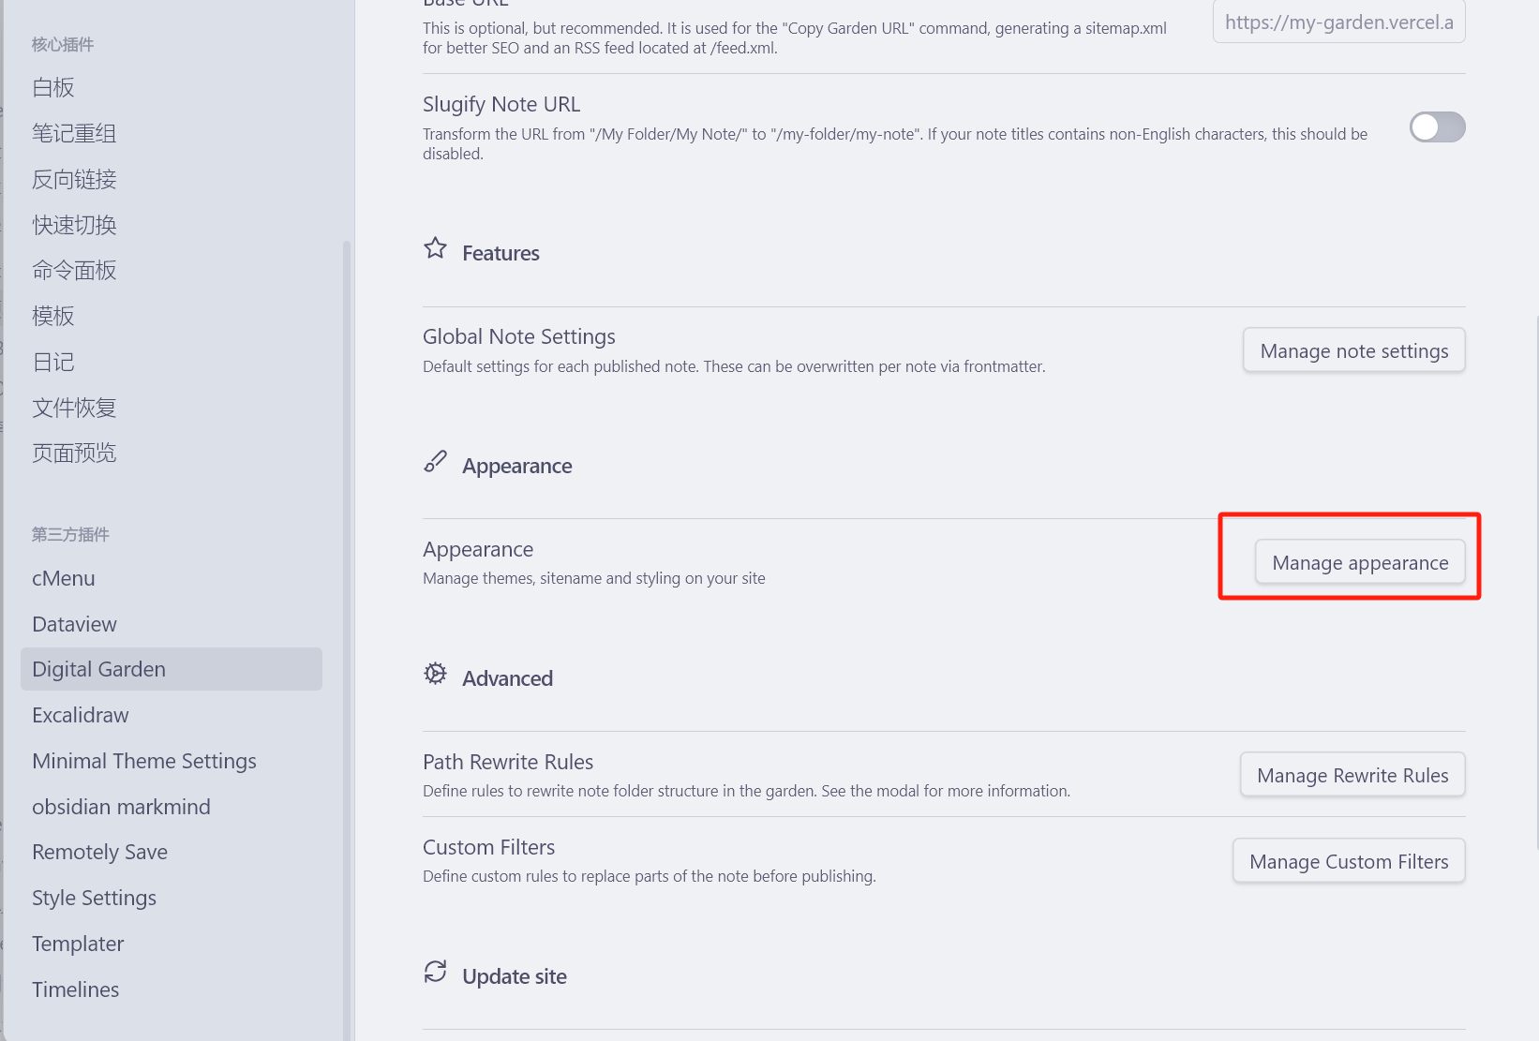Click the Base URL input field
The height and width of the screenshot is (1041, 1539).
[x=1338, y=22]
